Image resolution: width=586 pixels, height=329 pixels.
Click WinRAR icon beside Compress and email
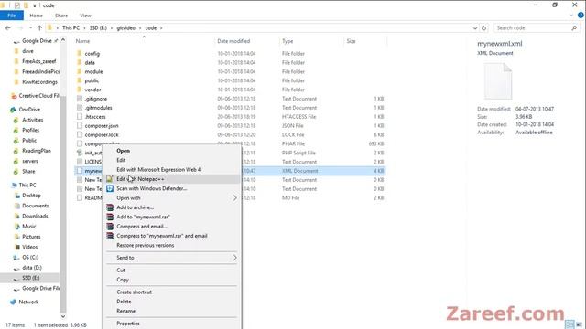tap(110, 227)
